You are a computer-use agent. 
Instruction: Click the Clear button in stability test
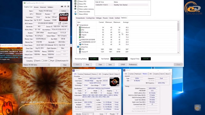click(100, 65)
